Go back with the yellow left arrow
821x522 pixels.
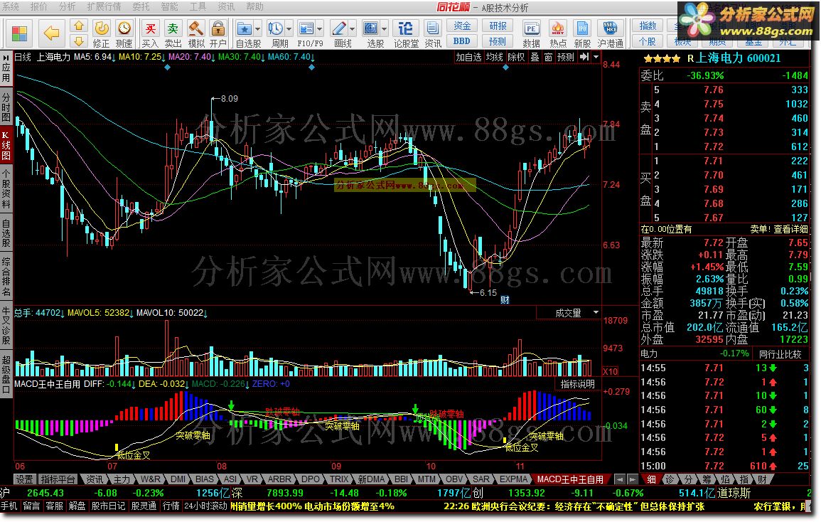point(51,33)
